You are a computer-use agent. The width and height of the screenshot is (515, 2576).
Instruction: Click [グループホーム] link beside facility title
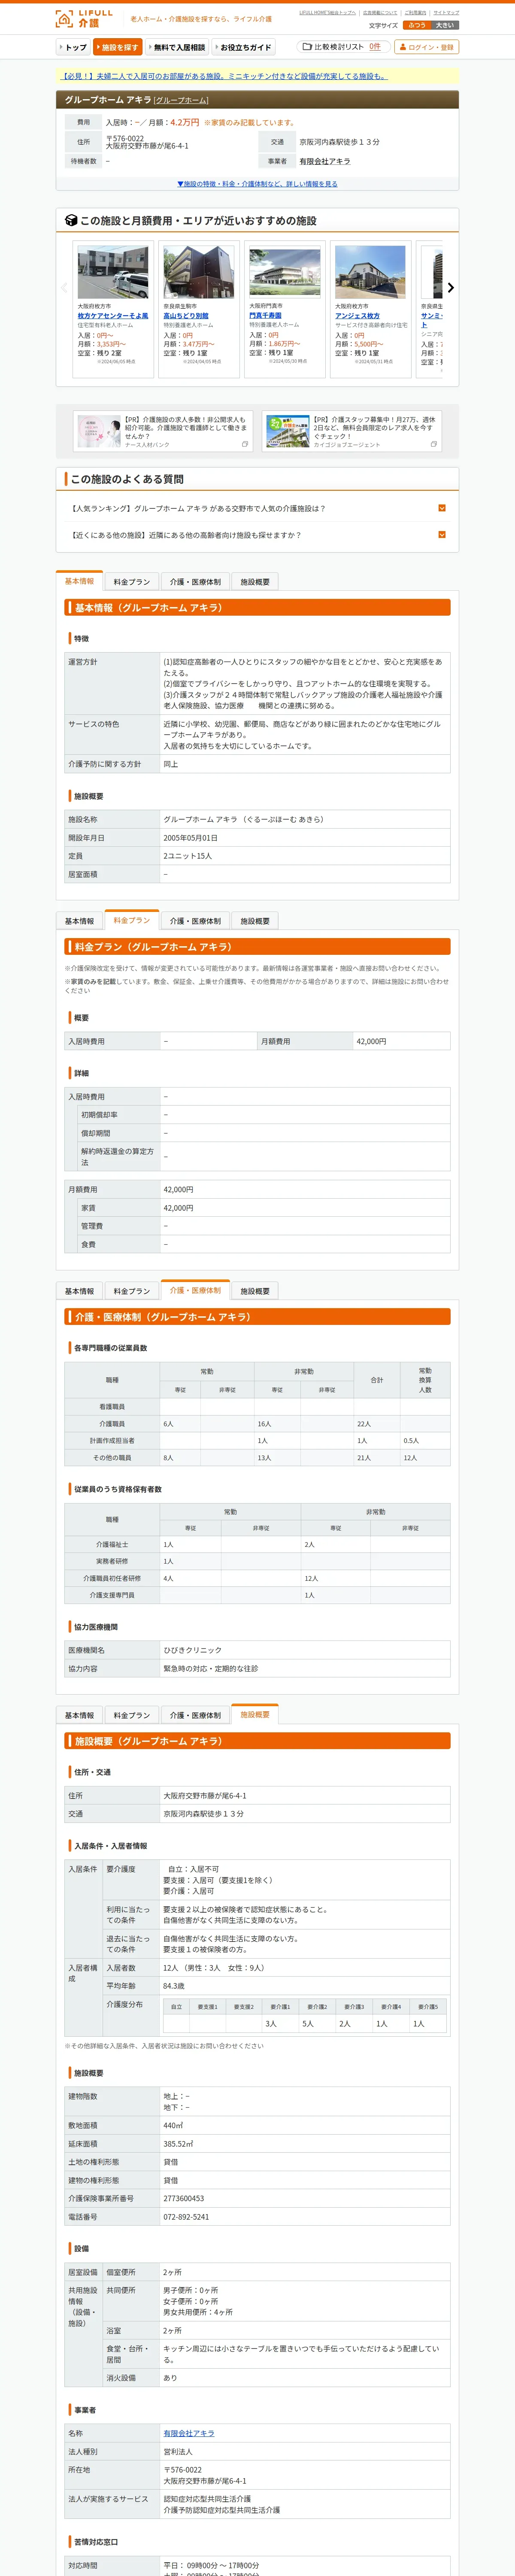point(181,100)
